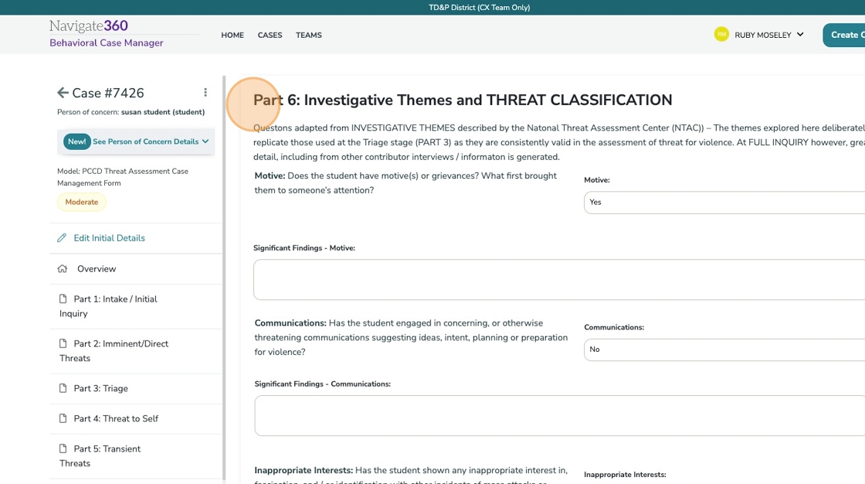Click the New! badge
865x484 pixels.
(x=76, y=141)
